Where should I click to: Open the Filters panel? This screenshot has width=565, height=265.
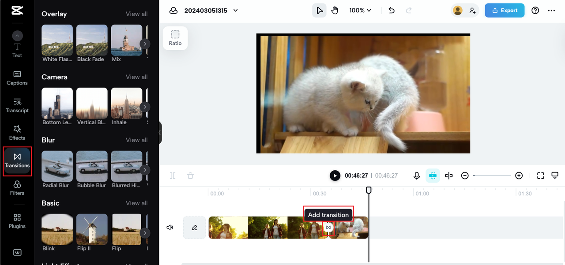point(17,189)
